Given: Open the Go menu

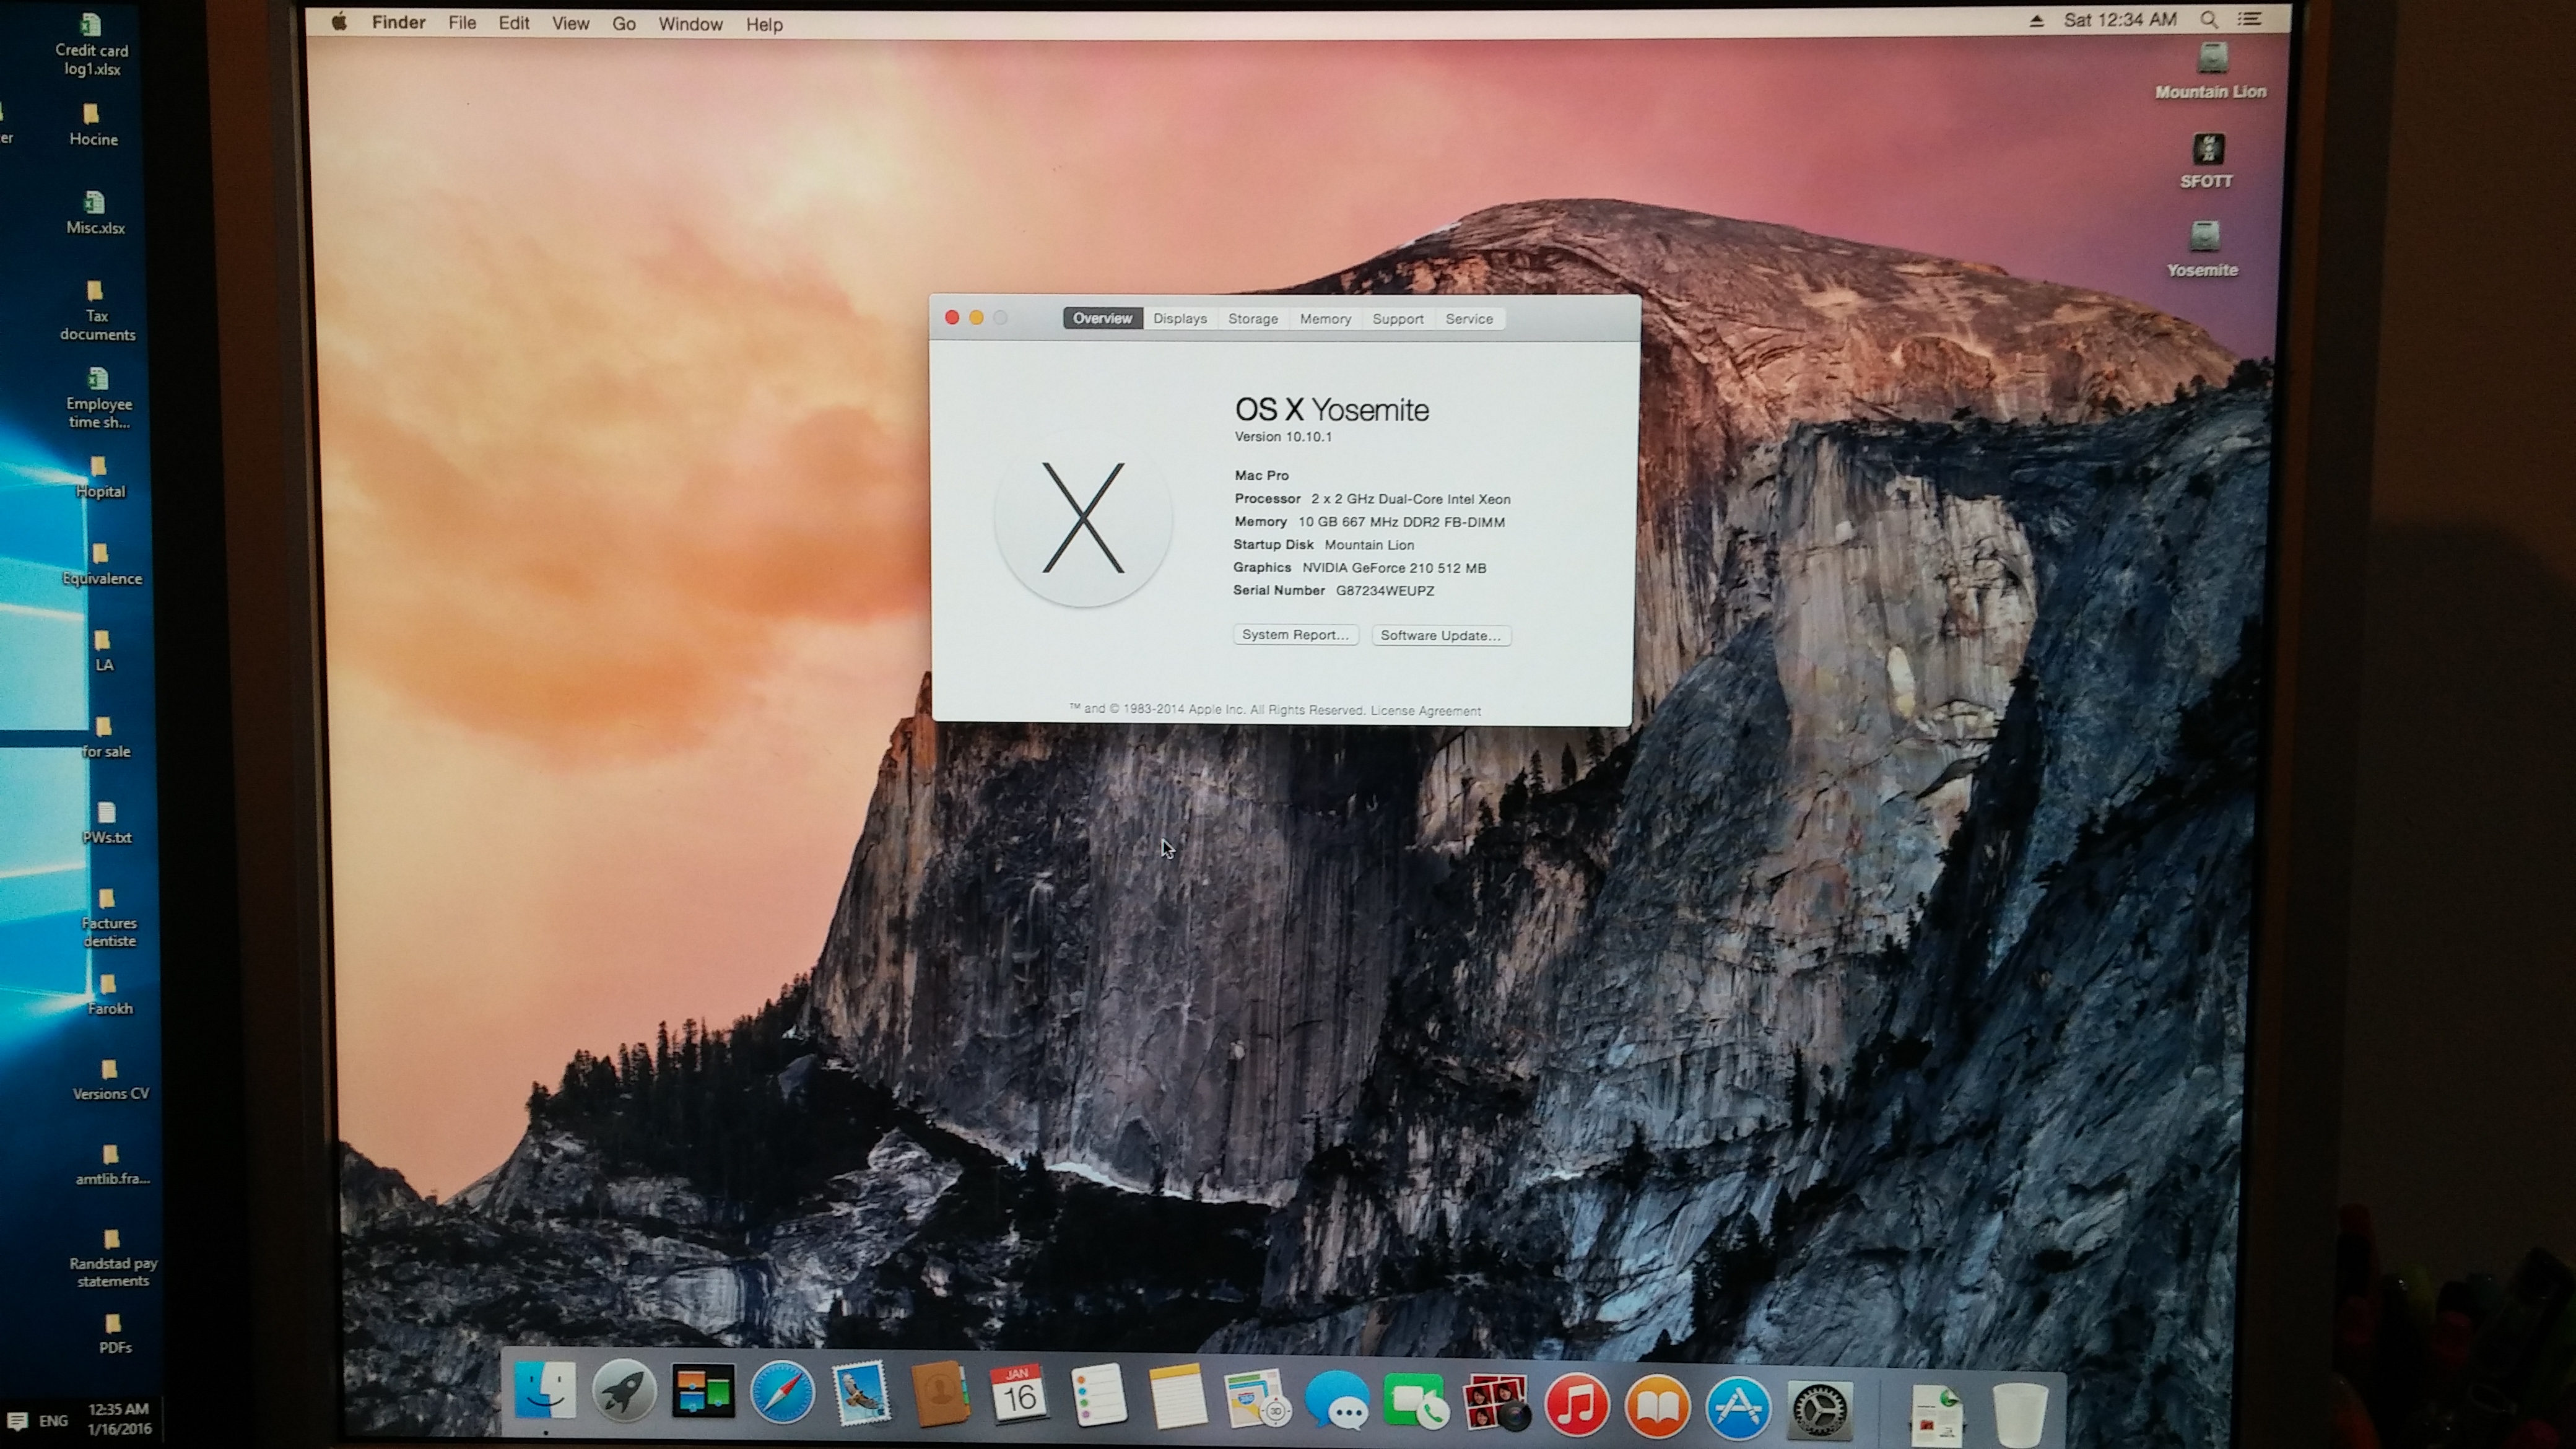Looking at the screenshot, I should click(x=623, y=24).
